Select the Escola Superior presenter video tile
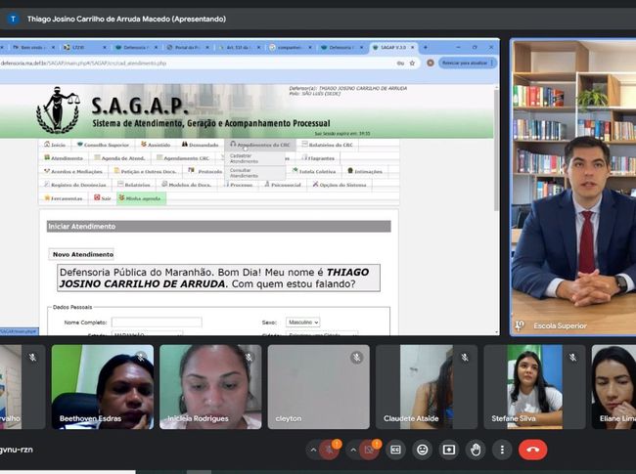Image resolution: width=636 pixels, height=474 pixels. [x=572, y=186]
